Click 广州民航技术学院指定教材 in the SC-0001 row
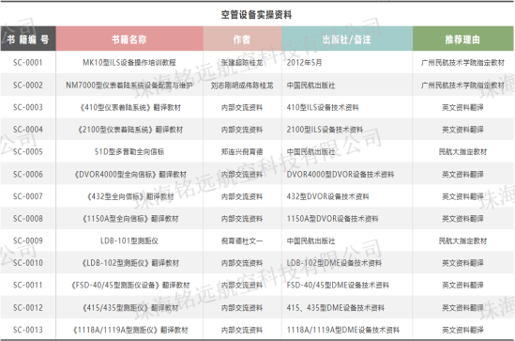 (x=462, y=63)
